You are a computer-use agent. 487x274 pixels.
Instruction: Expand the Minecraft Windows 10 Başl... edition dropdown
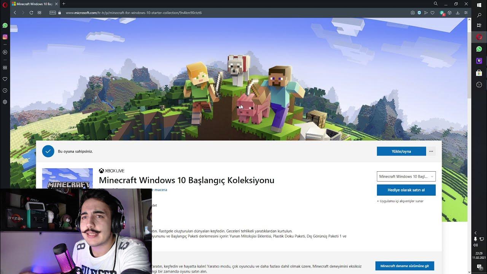pyautogui.click(x=406, y=177)
